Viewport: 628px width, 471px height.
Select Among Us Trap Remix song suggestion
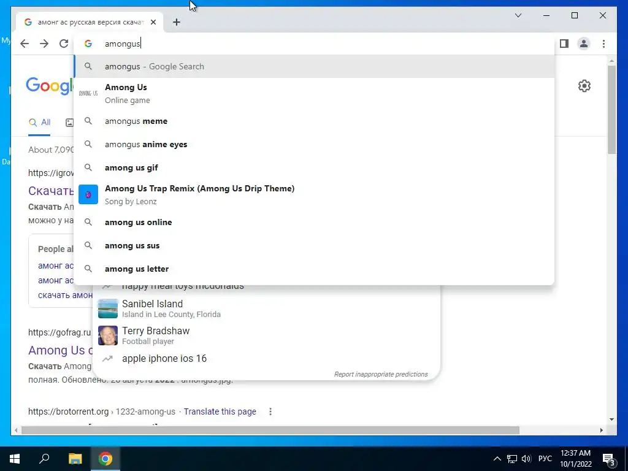coord(315,194)
